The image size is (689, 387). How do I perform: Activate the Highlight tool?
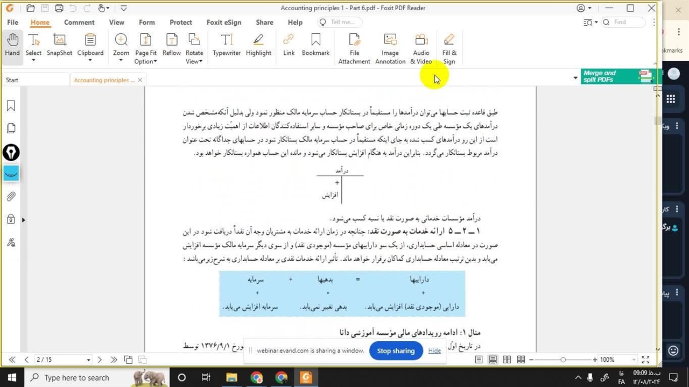[x=258, y=45]
